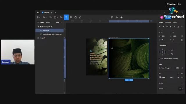This screenshot has height=104, width=186.
Task: Align selection vertical centers
Action: 174,27
